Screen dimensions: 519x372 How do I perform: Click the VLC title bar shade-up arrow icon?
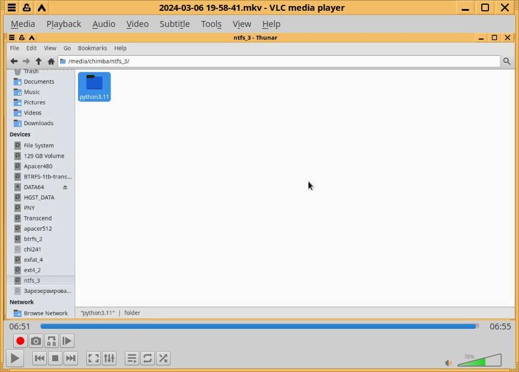click(x=41, y=7)
